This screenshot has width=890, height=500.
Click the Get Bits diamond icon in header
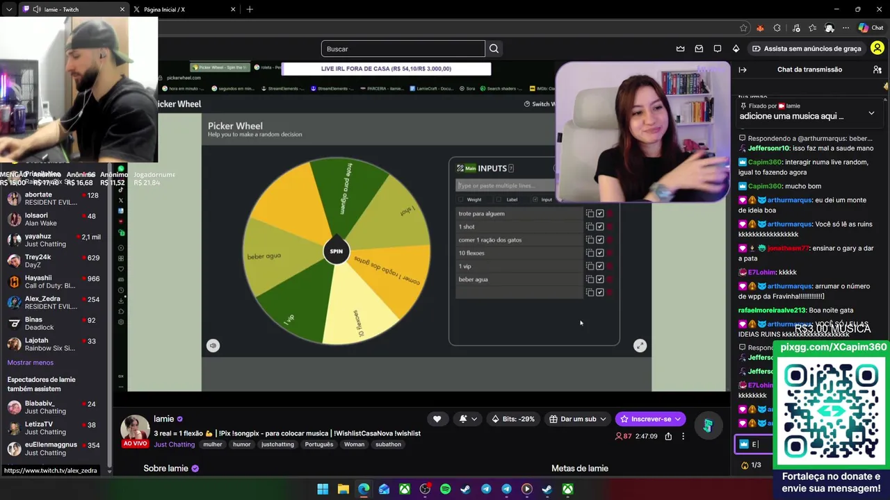pos(736,49)
